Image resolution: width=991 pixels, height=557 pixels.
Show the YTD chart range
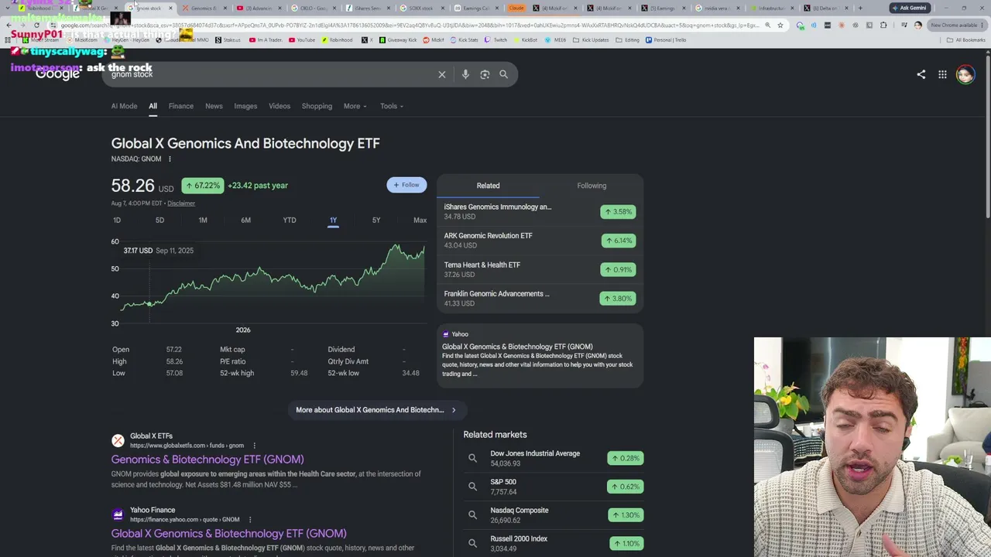[290, 220]
